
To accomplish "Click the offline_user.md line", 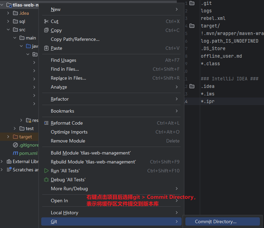I will [x=221, y=56].
